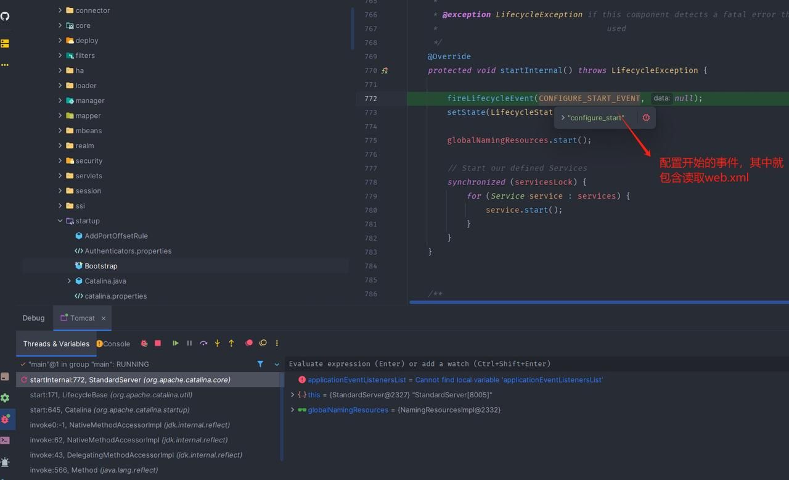The width and height of the screenshot is (789, 480).
Task: Open Bootstrap file in project tree
Action: (100, 266)
